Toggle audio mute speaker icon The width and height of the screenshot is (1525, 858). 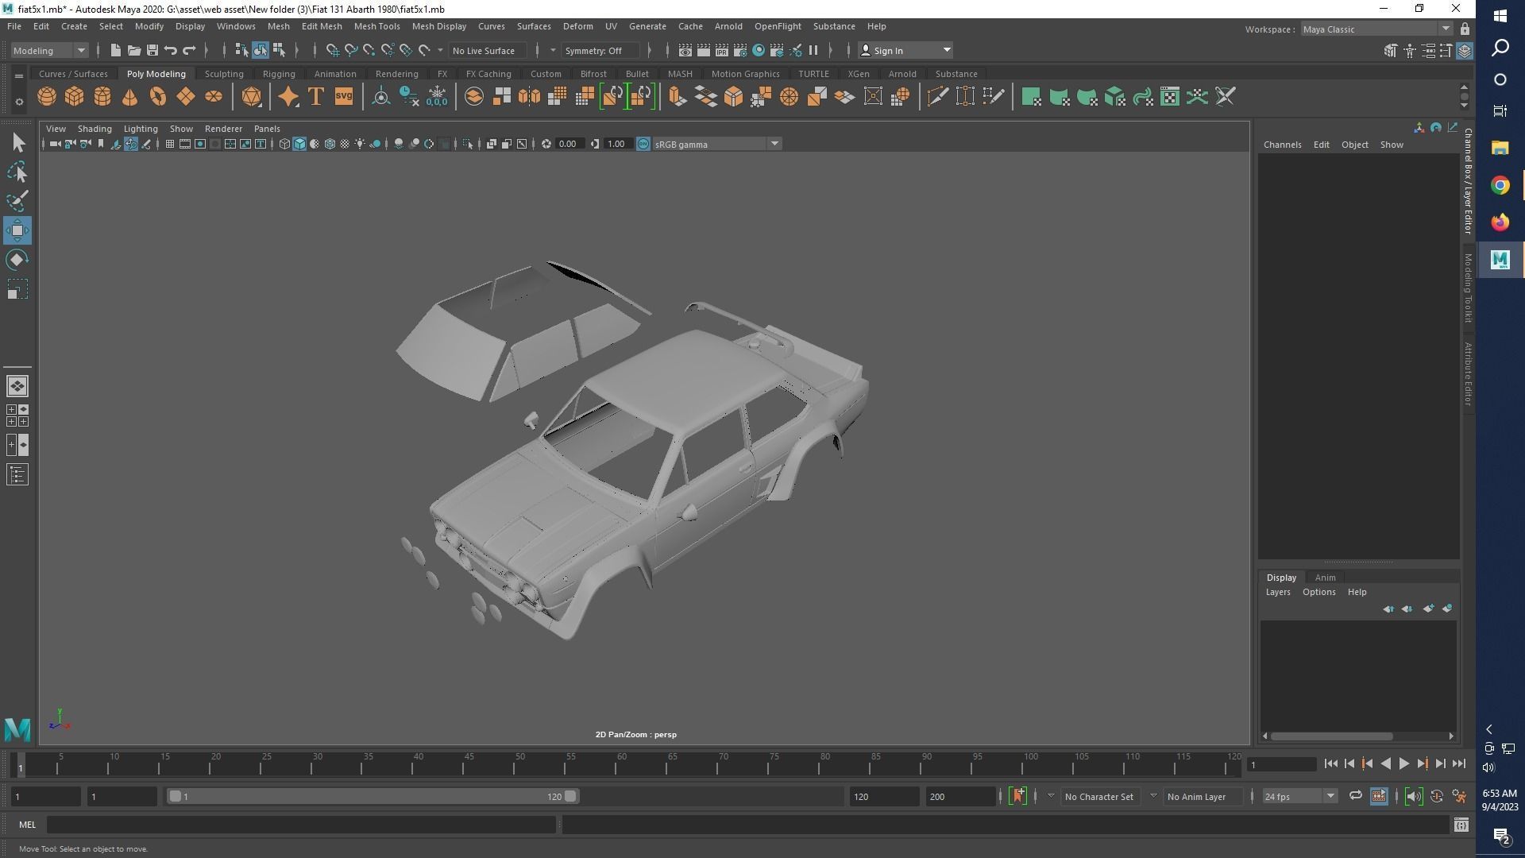tap(1414, 796)
